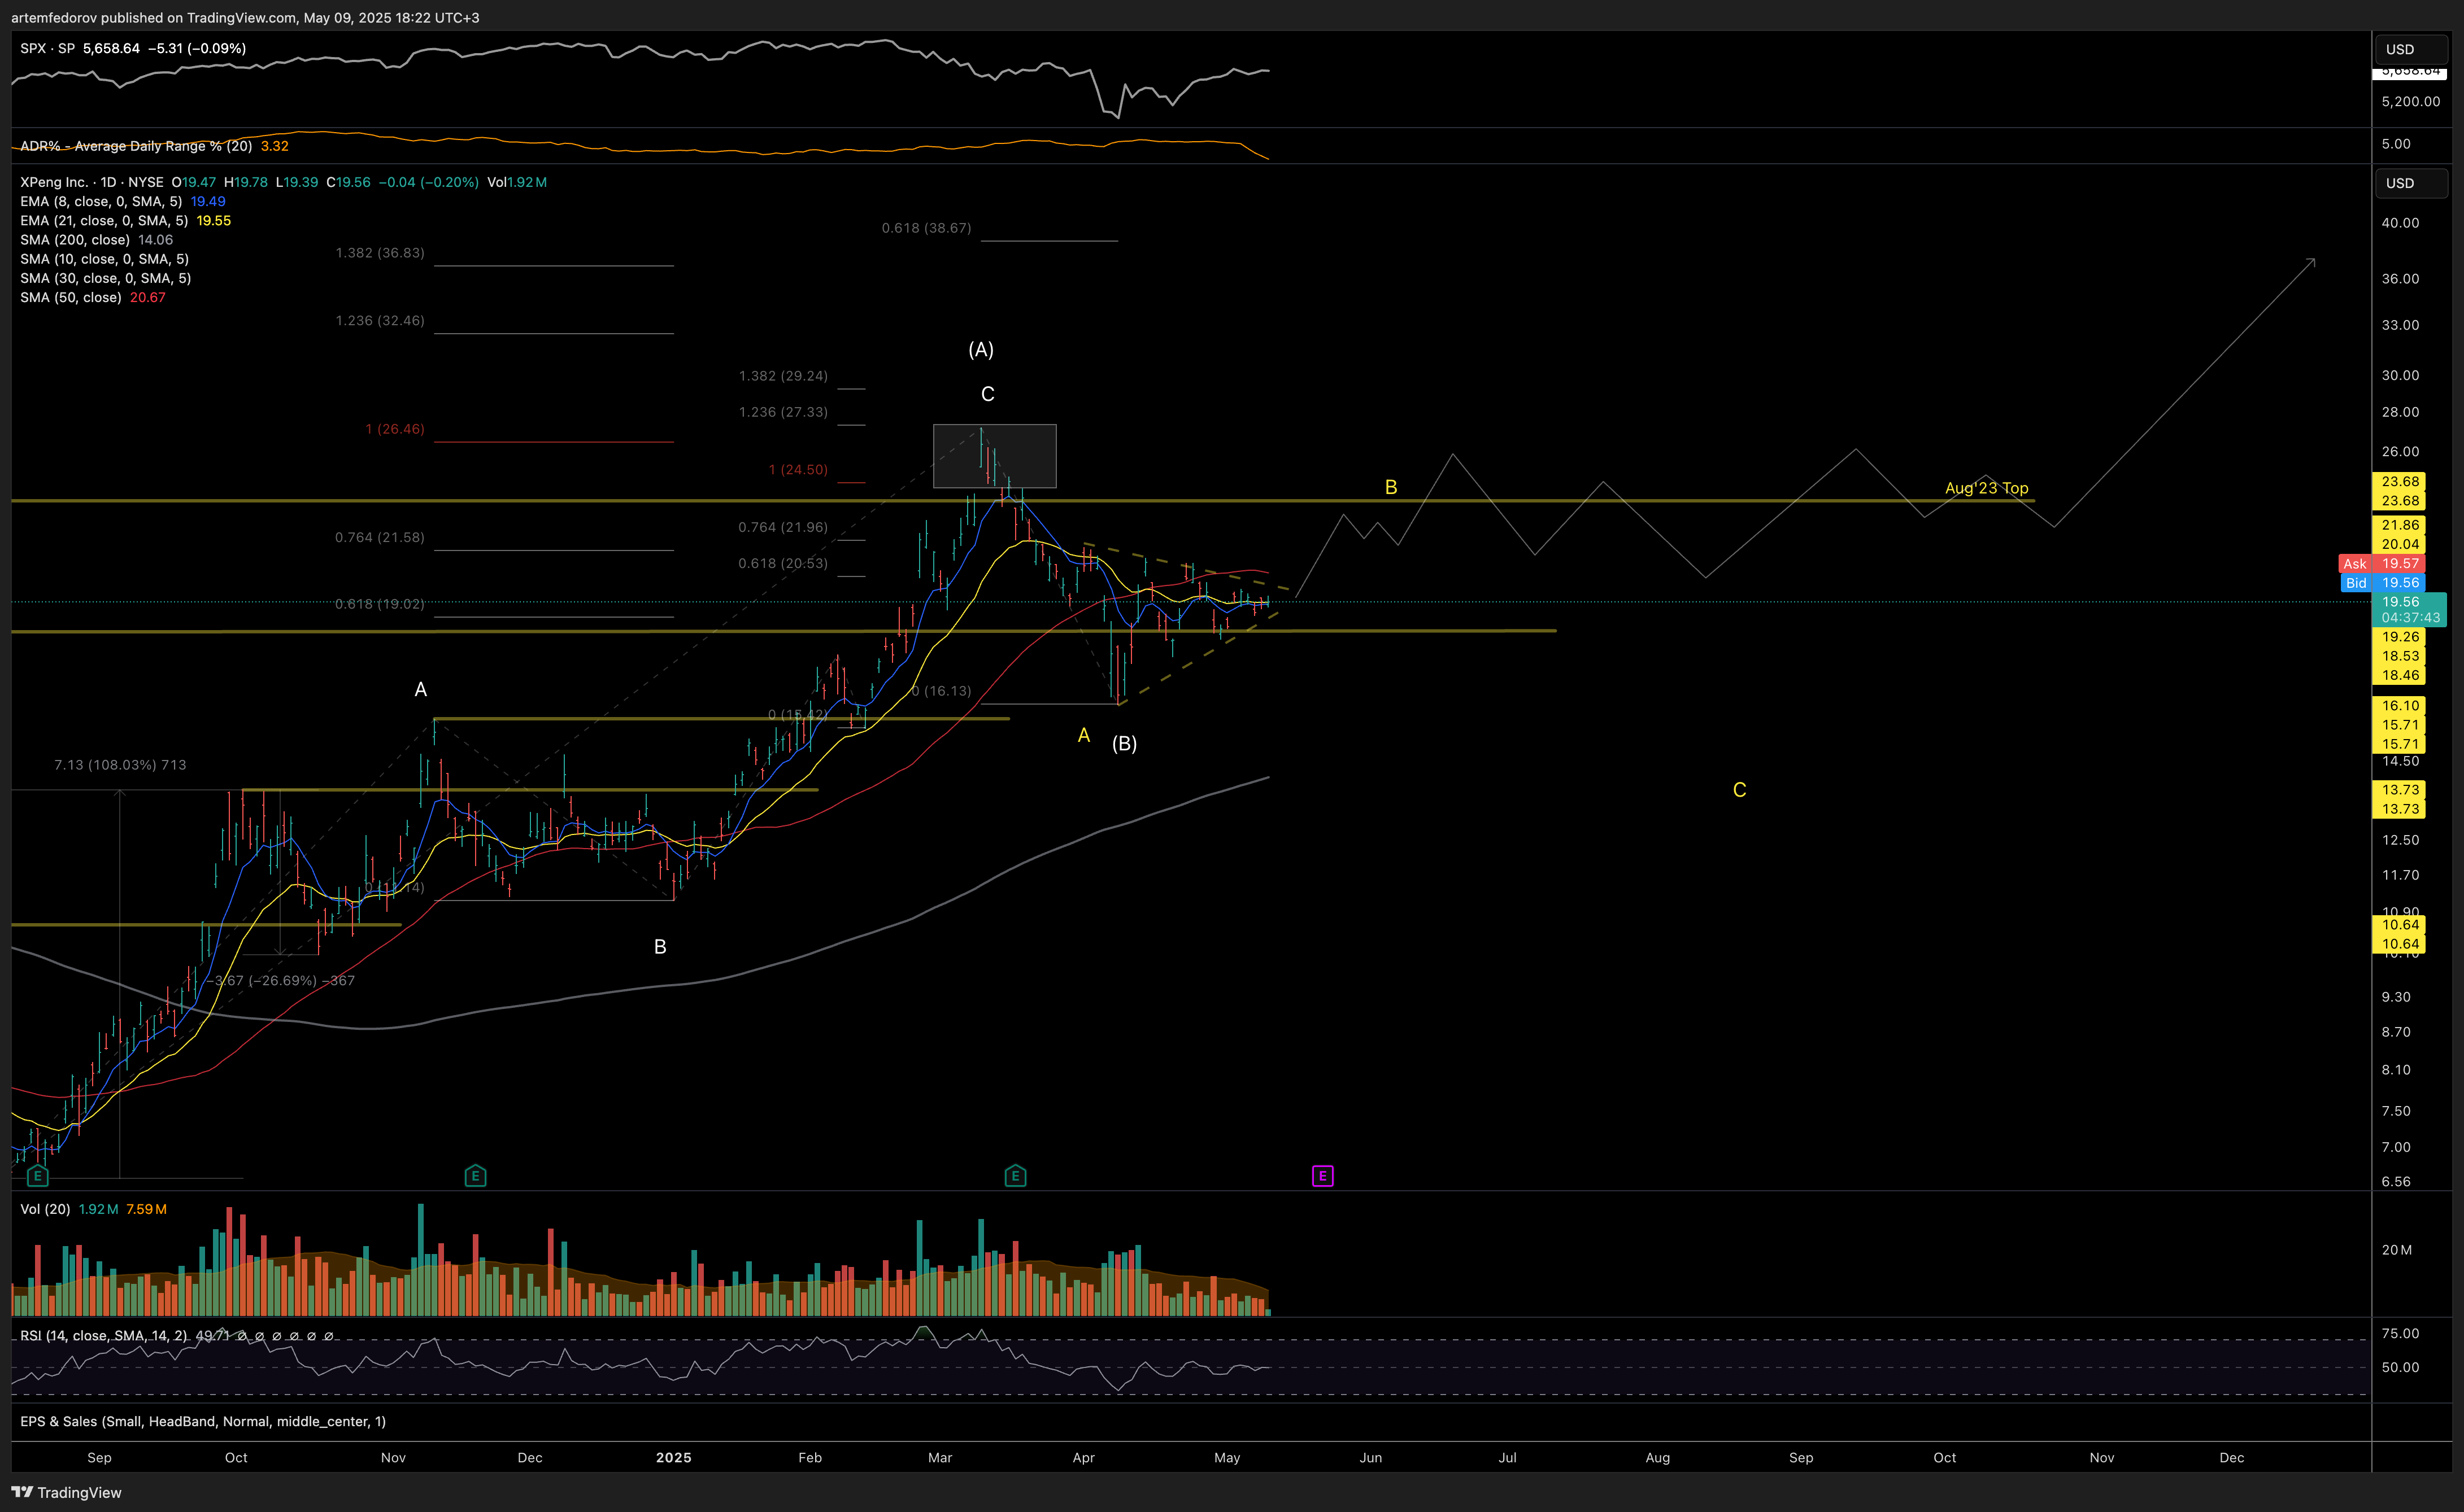Viewport: 2464px width, 1512px height.
Task: Select the EMA (21, close, 0, SMA, 5) legend
Action: point(104,221)
